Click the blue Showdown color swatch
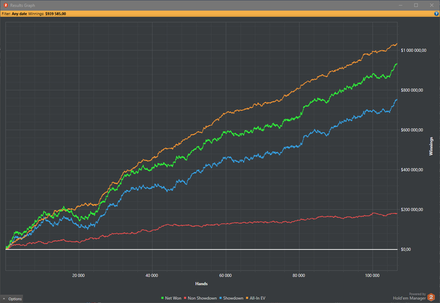The width and height of the screenshot is (440, 303). coord(221,298)
